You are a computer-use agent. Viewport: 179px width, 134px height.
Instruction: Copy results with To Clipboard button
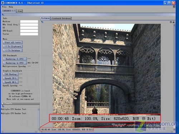pos(13,46)
